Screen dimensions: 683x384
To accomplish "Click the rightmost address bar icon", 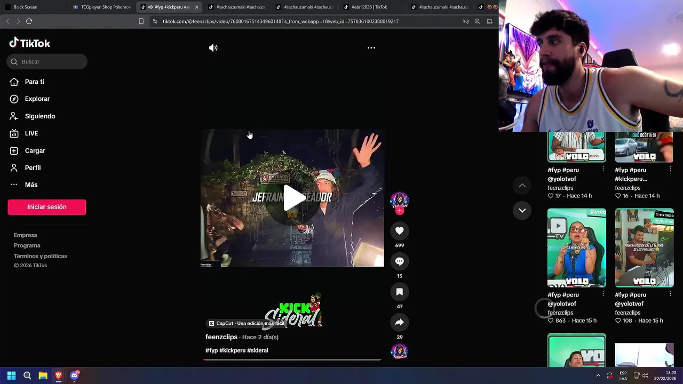I will (x=489, y=21).
